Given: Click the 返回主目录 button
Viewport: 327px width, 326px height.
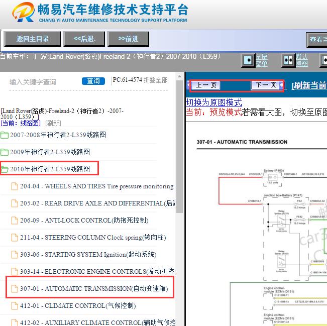Looking at the screenshot, I should 32,39.
